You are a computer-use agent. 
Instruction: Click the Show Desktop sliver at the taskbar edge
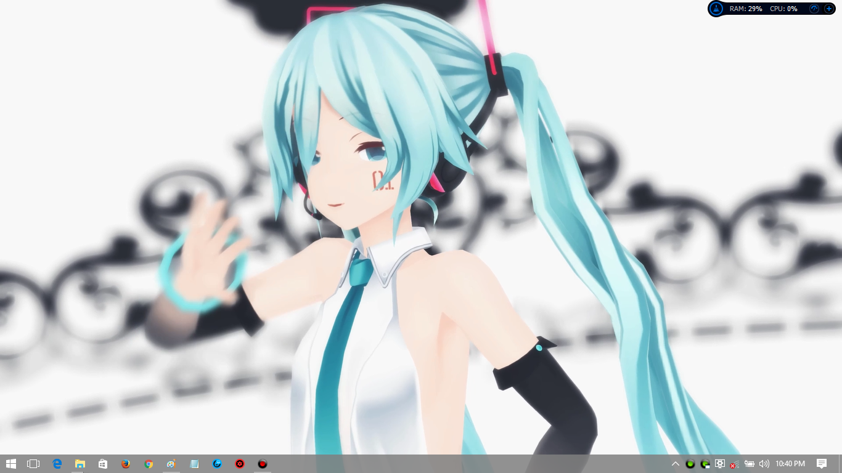tap(840, 464)
